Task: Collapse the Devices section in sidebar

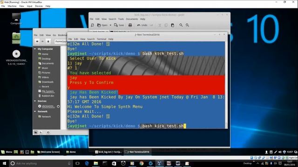Action: 35,101
